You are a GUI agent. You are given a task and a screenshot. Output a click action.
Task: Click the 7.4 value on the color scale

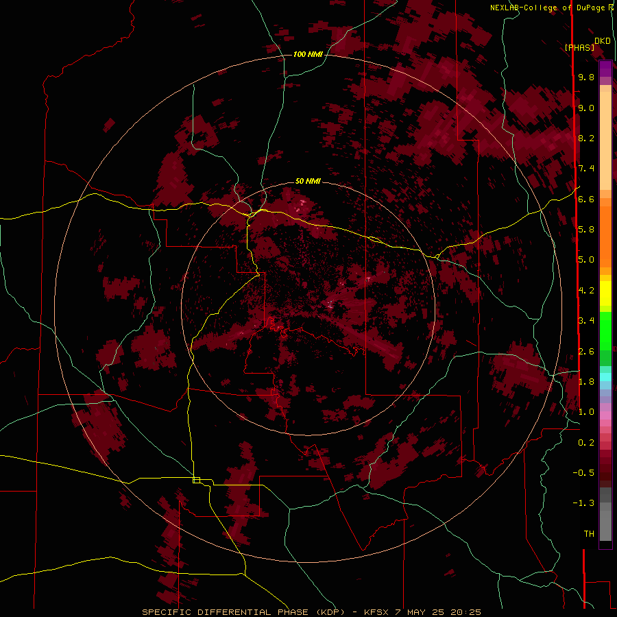[x=586, y=169]
